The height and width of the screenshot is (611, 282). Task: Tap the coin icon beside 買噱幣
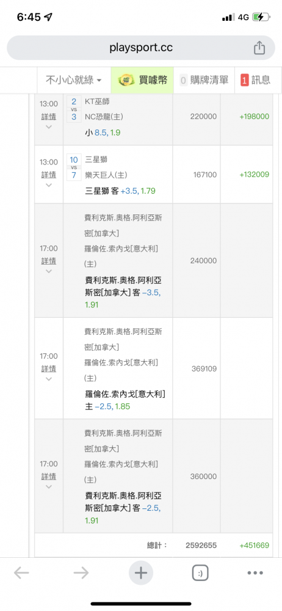(x=126, y=80)
